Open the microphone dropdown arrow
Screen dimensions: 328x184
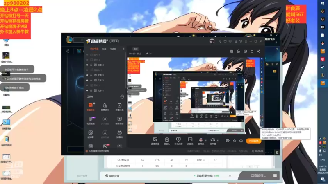point(206,140)
